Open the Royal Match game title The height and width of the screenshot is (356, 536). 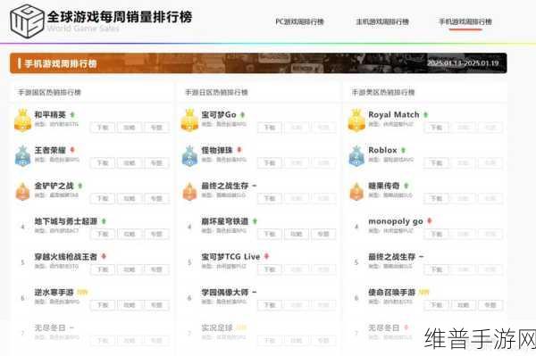point(394,115)
